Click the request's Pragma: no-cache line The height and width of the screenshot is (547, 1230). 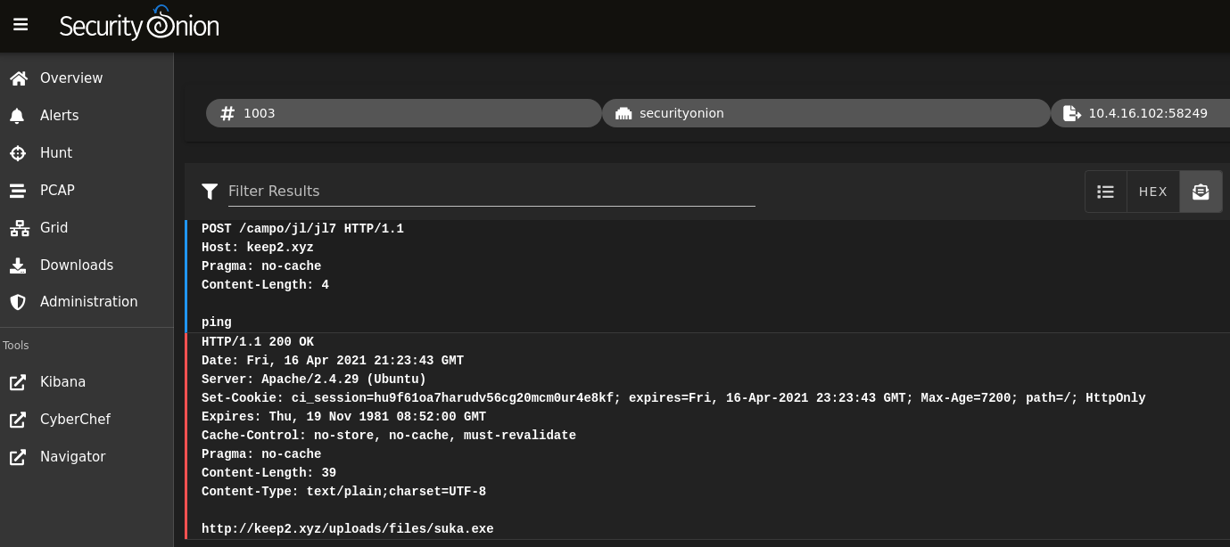[261, 266]
